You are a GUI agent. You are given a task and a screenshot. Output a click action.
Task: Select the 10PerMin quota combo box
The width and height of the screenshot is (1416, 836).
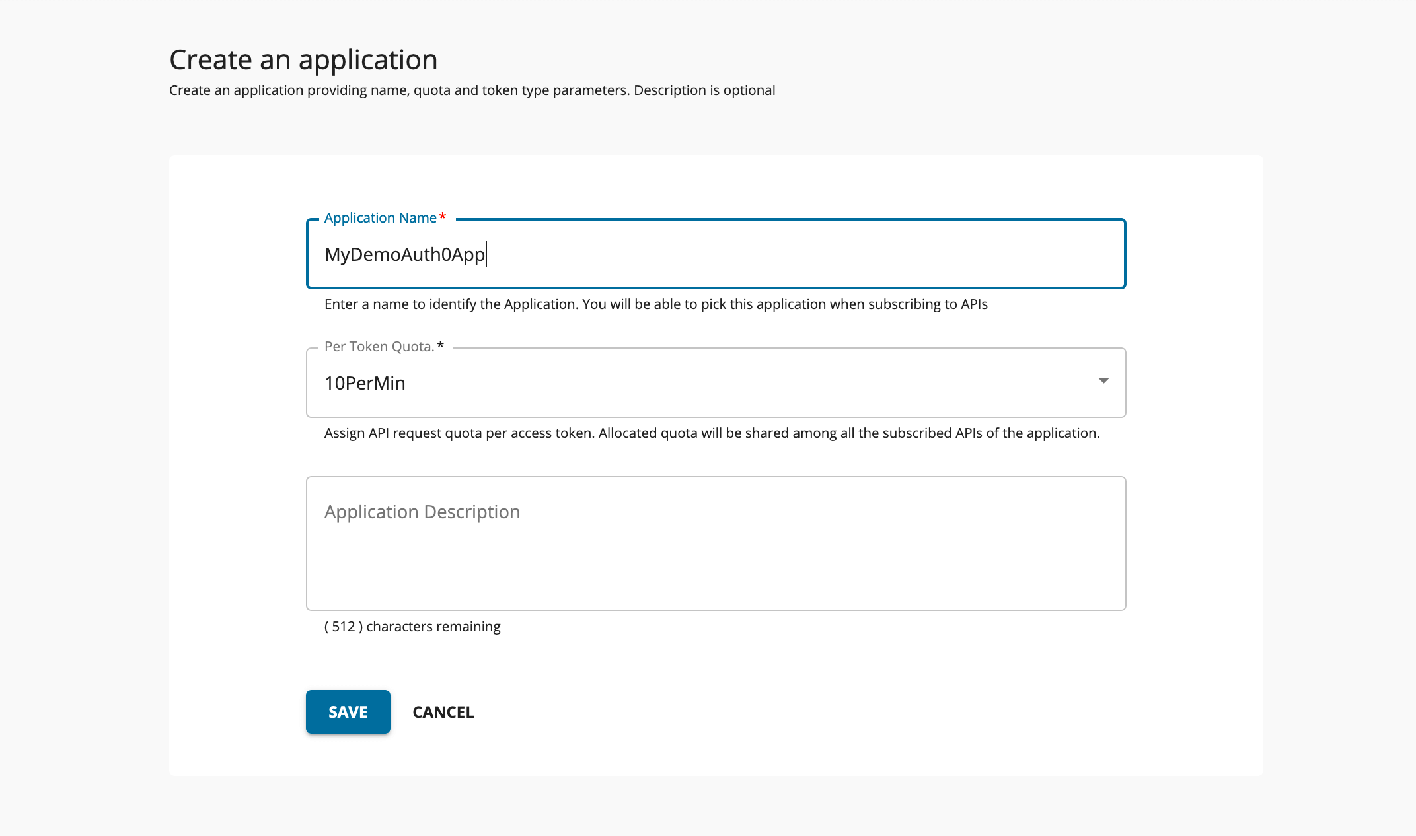click(715, 383)
